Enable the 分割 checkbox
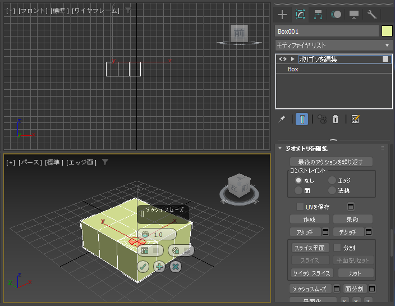395x306 pixels. 337,248
